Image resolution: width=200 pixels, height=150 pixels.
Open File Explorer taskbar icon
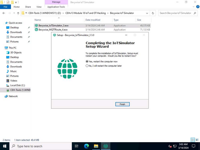pos(96,146)
